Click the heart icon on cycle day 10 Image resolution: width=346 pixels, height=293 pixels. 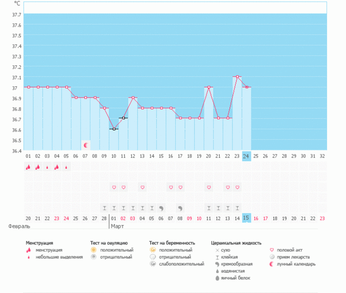tap(114, 188)
